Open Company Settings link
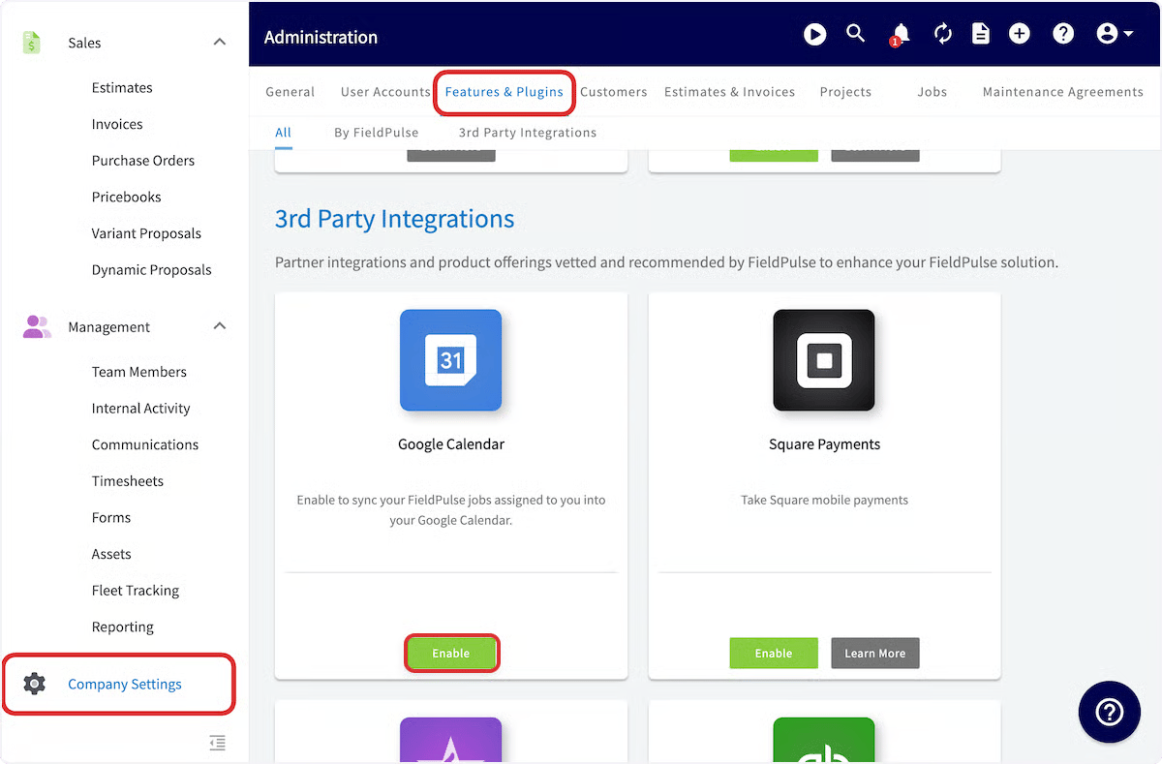 click(x=125, y=685)
